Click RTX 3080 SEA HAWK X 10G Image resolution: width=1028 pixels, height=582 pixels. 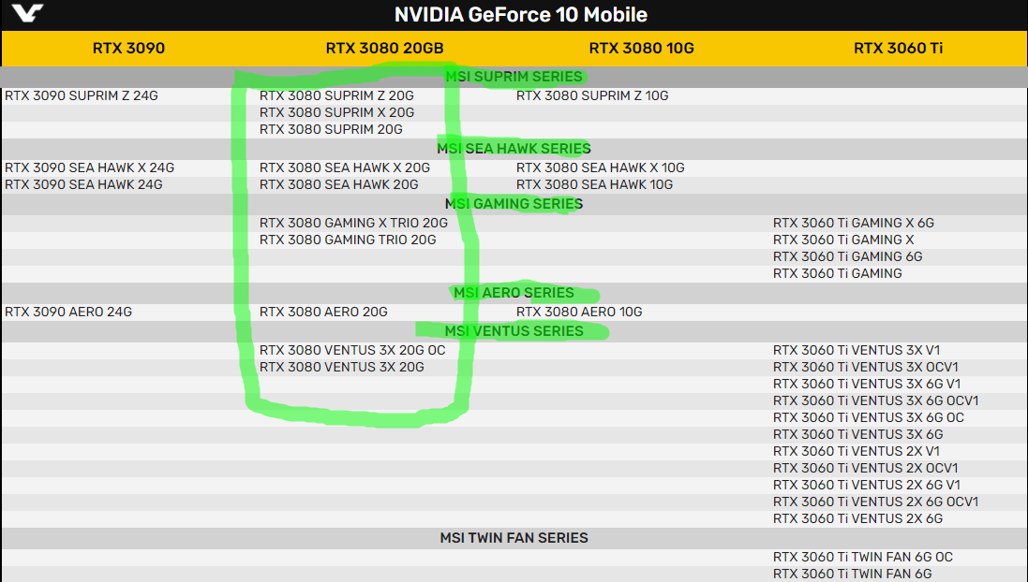tap(600, 167)
